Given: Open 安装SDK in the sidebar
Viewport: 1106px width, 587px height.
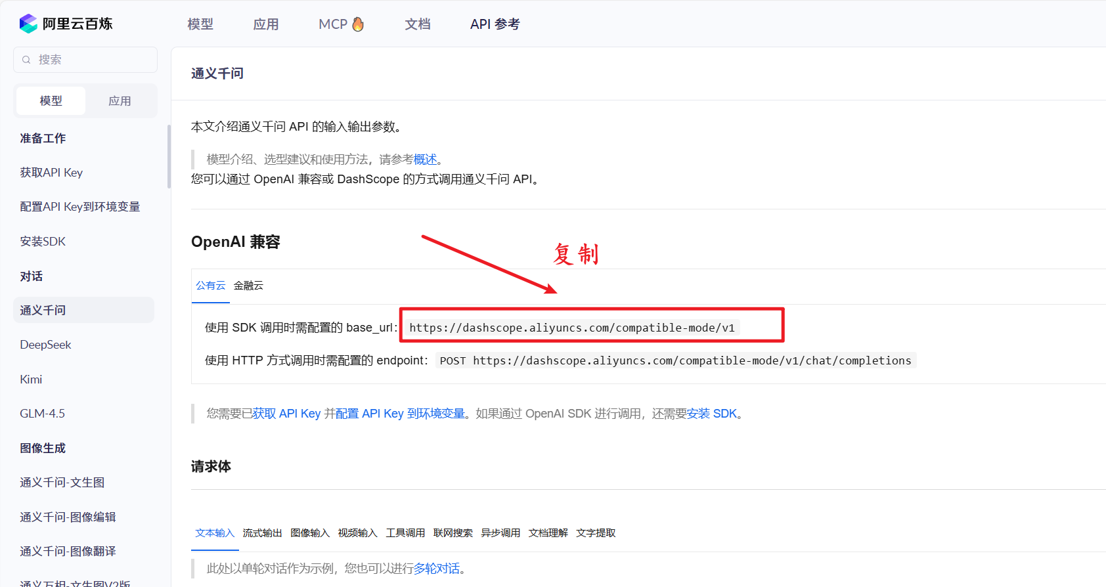Looking at the screenshot, I should pyautogui.click(x=43, y=242).
